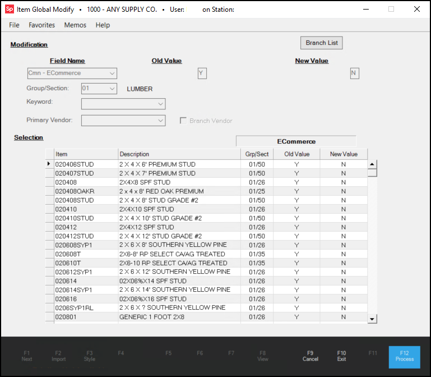Open the Group/Section dropdown
The image size is (431, 377).
tap(112, 89)
